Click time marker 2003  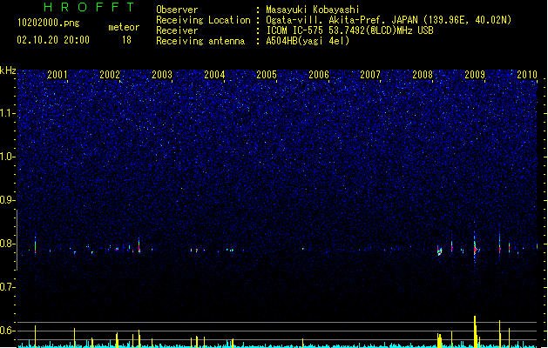click(x=162, y=75)
